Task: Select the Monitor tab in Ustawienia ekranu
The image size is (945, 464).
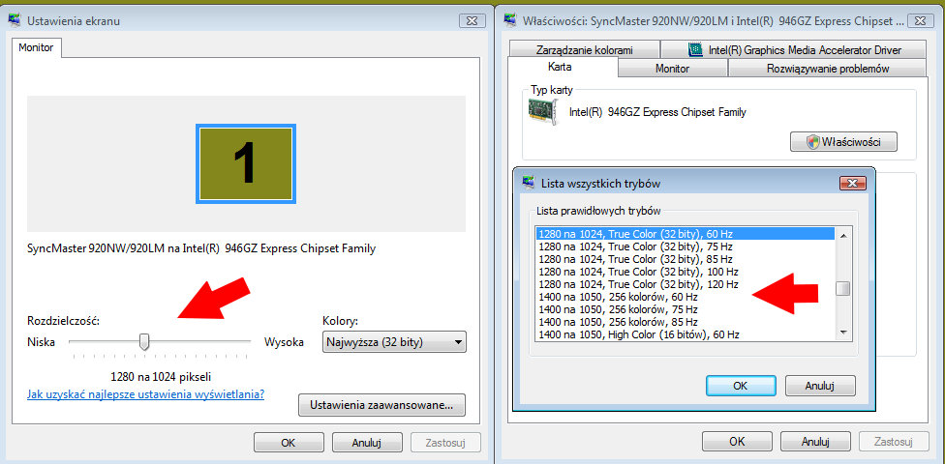Action: (36, 47)
